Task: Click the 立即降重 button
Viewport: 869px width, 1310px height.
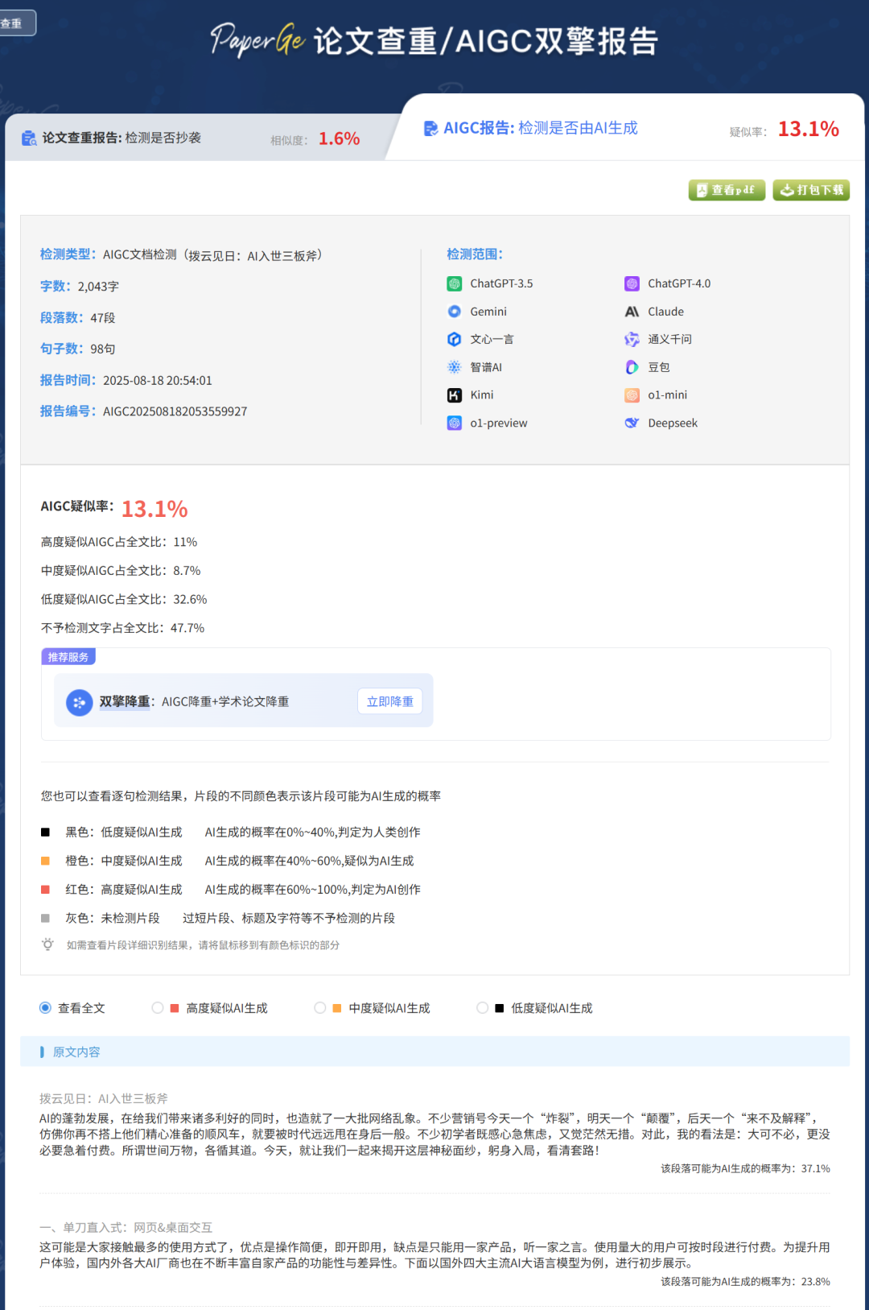Action: 389,701
